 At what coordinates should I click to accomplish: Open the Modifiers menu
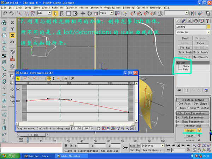coord(58,8)
